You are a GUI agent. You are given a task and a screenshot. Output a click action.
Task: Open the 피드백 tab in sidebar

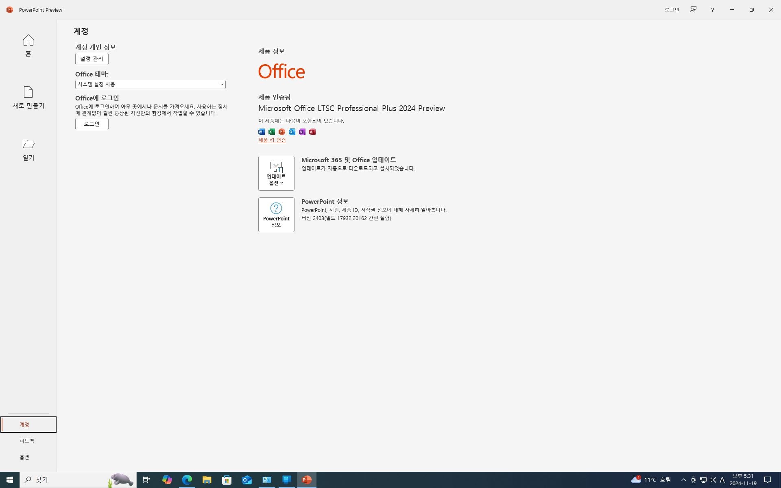coord(28,441)
